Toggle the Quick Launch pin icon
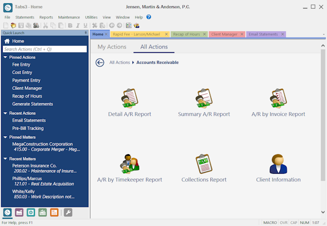Viewport: 327px width, 226px height. [86, 33]
